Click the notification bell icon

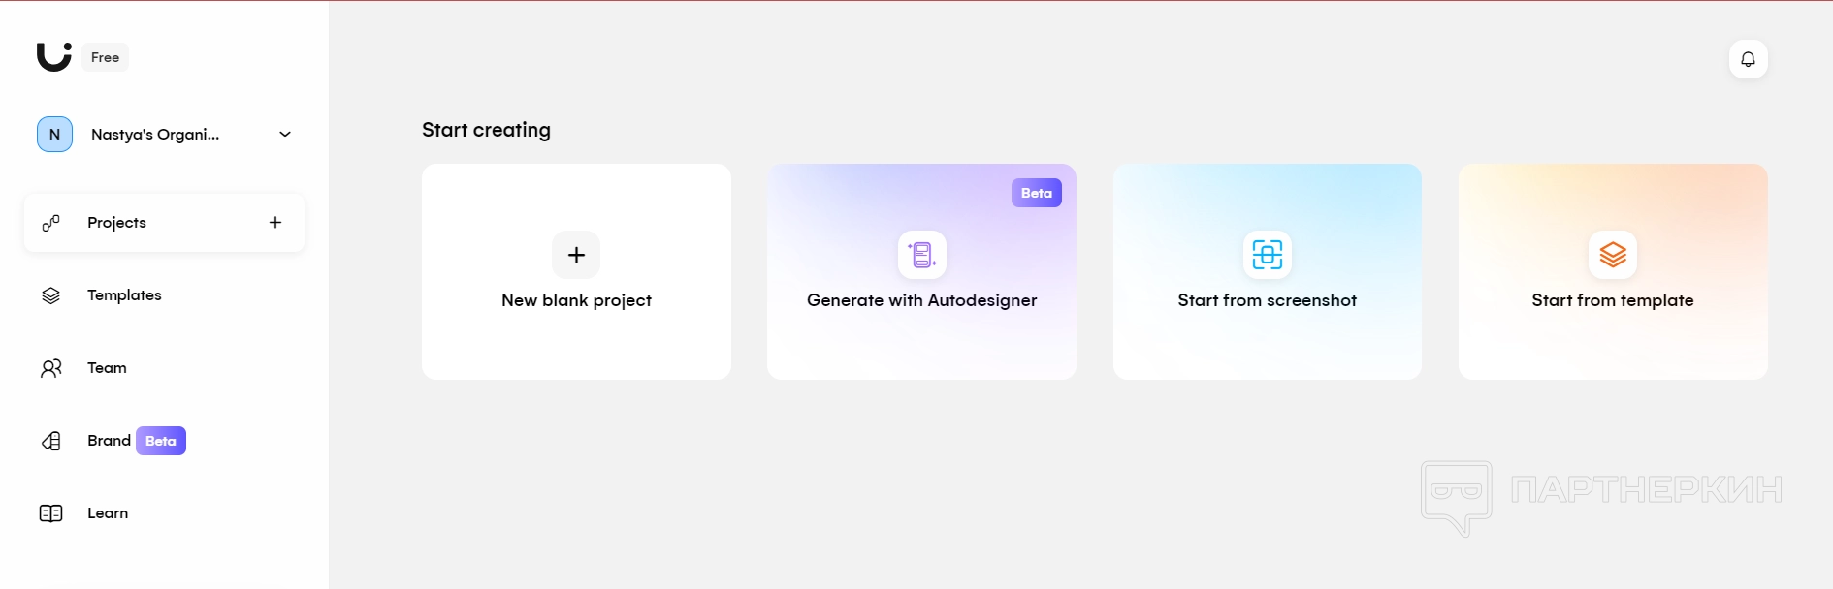1748,59
